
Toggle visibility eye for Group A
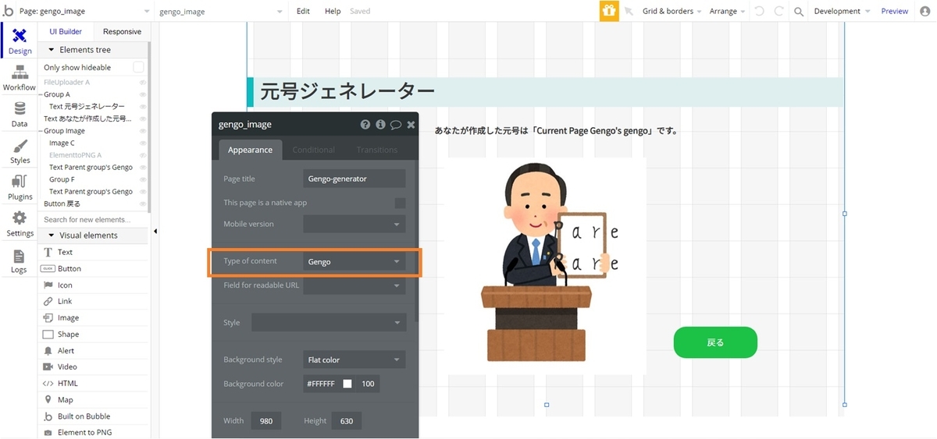point(143,94)
